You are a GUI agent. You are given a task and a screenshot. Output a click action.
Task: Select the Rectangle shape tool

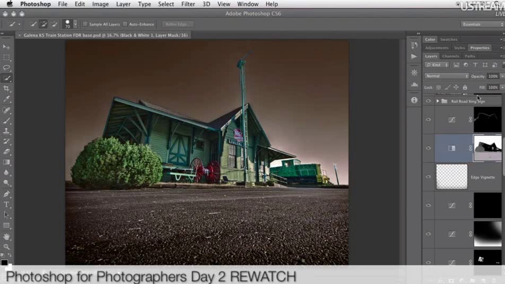(x=6, y=225)
